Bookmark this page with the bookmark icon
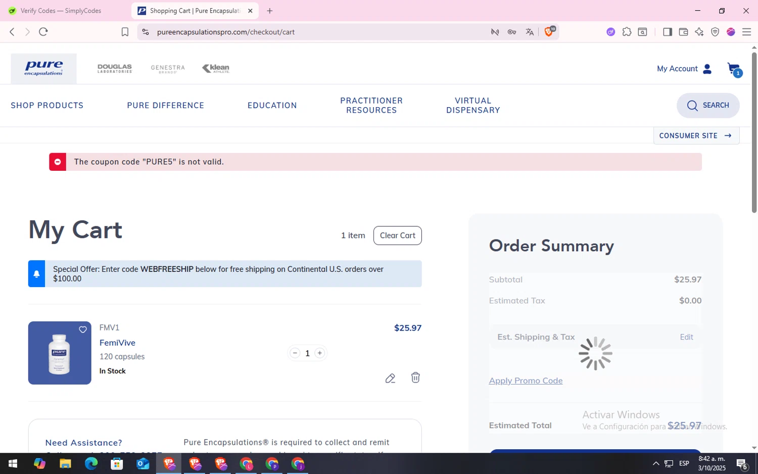758x474 pixels. [x=125, y=32]
